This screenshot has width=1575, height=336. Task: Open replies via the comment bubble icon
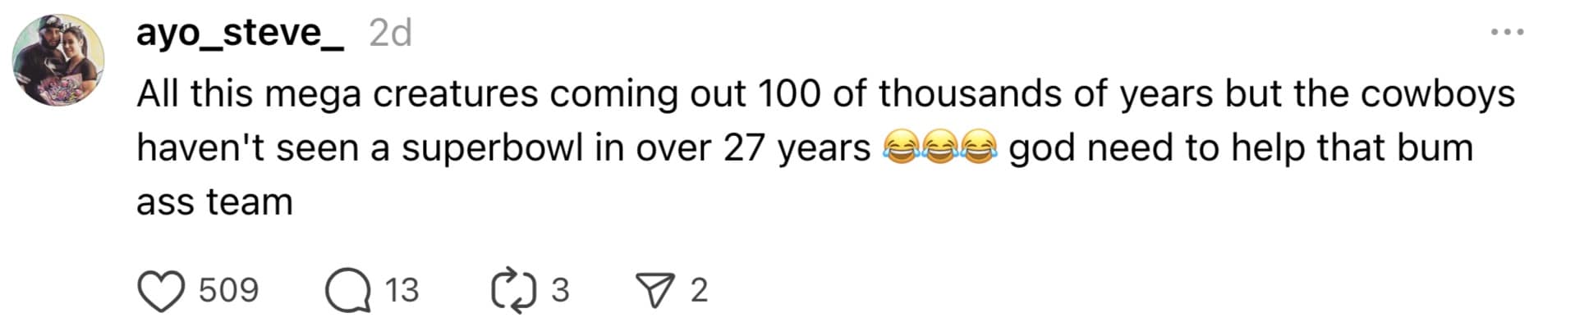click(x=347, y=291)
